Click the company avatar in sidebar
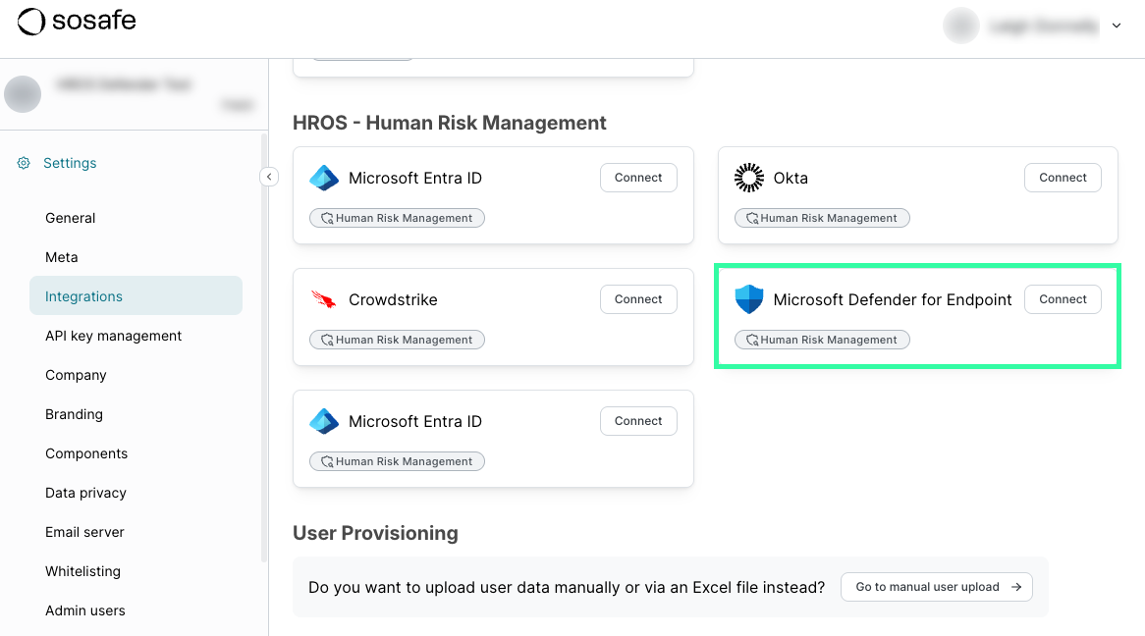 pyautogui.click(x=23, y=94)
